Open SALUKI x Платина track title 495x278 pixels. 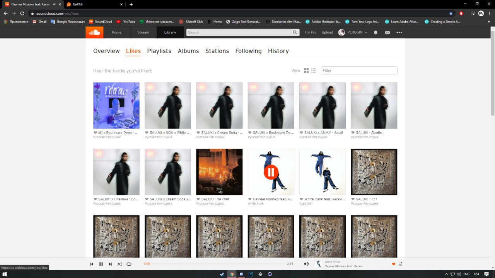click(118, 199)
